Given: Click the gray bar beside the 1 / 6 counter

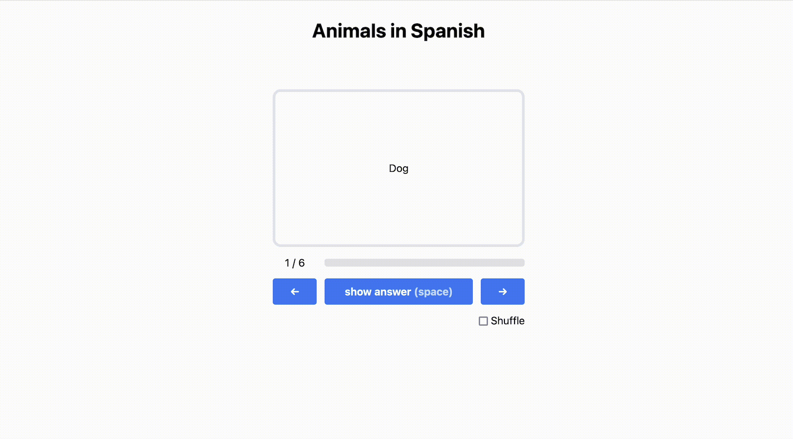Looking at the screenshot, I should (x=424, y=263).
